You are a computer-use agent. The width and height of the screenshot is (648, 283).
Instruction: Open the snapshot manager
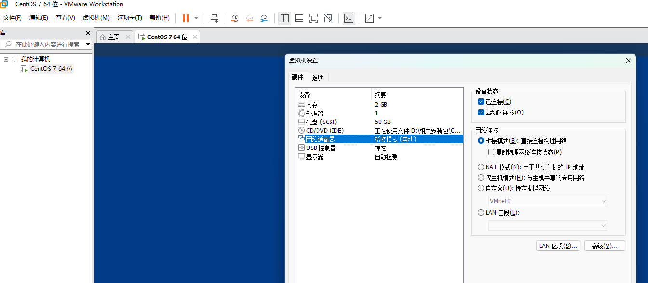(x=264, y=18)
